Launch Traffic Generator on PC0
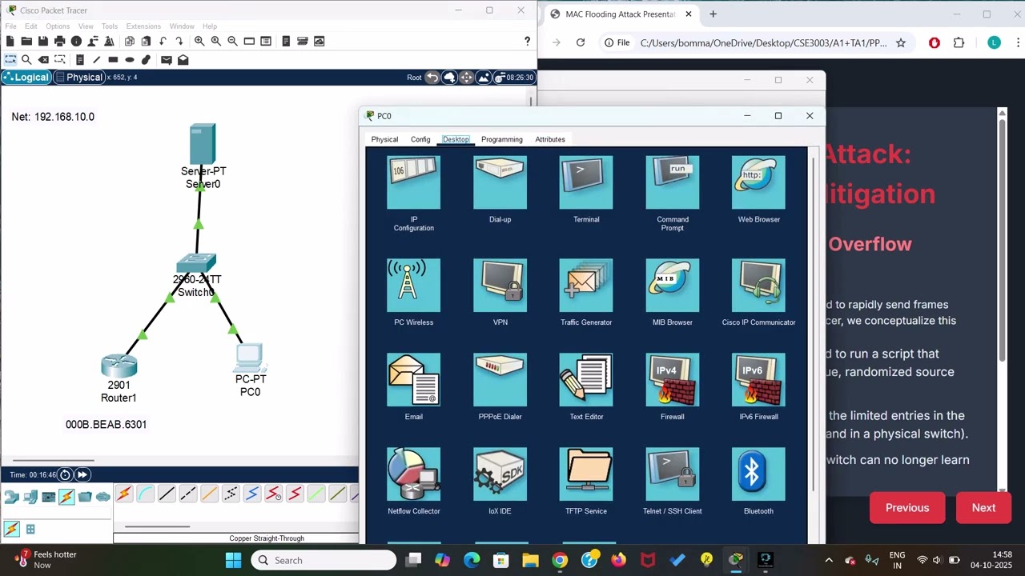Image resolution: width=1025 pixels, height=576 pixels. pyautogui.click(x=586, y=285)
